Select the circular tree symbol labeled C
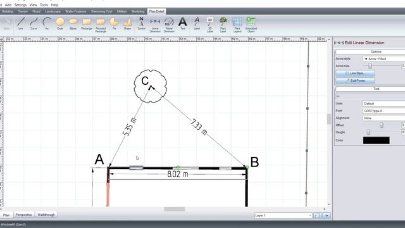 151,86
